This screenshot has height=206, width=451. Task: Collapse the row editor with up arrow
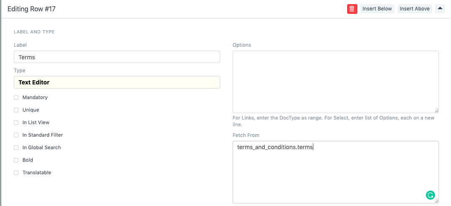click(440, 8)
